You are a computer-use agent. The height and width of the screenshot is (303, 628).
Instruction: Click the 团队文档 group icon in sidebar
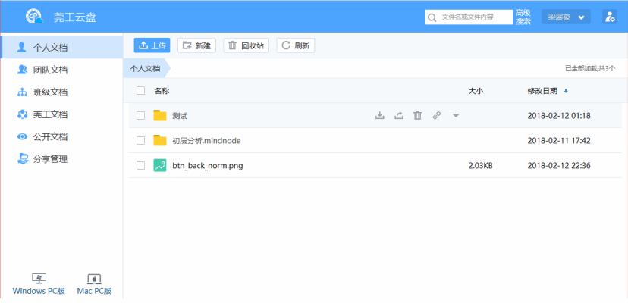[22, 70]
